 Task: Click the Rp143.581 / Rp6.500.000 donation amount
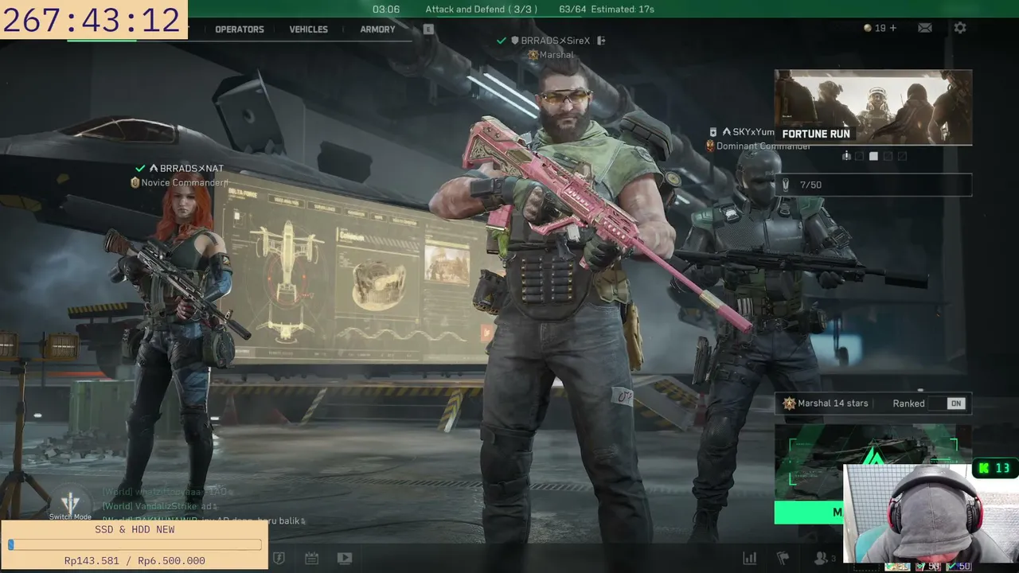135,561
